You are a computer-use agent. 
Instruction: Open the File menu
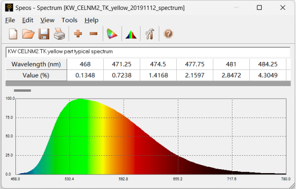(x=10, y=20)
